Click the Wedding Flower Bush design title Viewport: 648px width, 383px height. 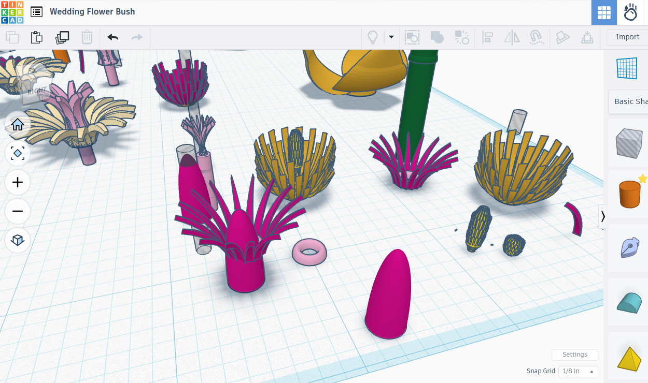pos(92,11)
